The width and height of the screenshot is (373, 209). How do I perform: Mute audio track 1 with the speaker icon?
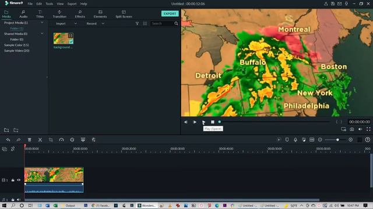(x=19, y=200)
